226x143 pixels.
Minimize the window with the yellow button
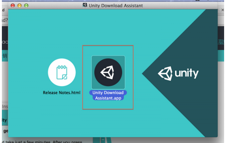(x=20, y=6)
